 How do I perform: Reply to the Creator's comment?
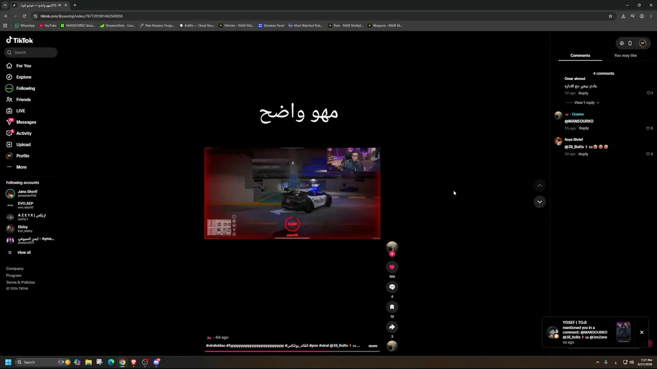[x=584, y=128]
